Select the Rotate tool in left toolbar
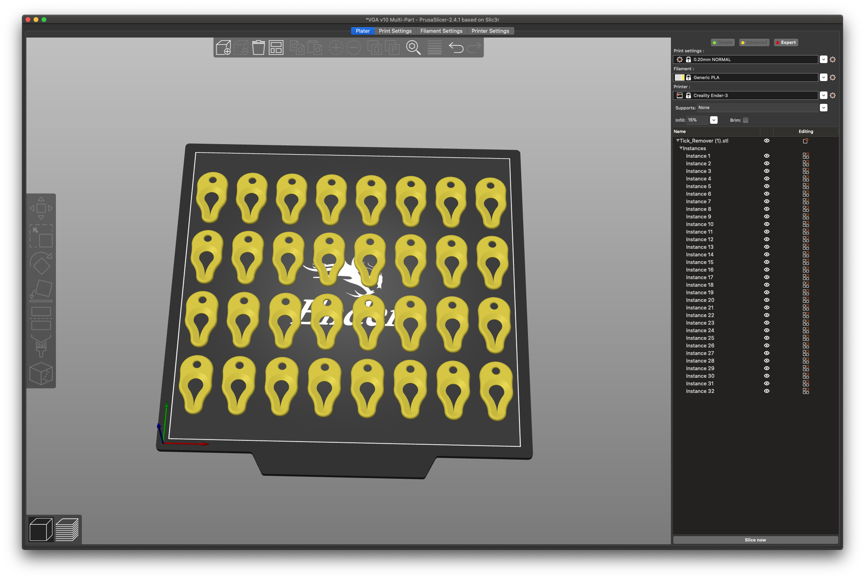Viewport: 865px width, 579px height. click(41, 263)
